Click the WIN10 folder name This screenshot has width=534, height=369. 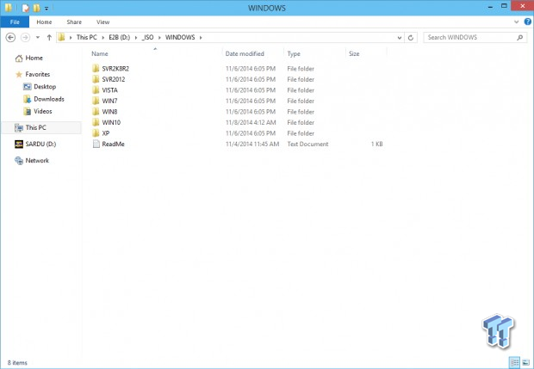(x=111, y=122)
